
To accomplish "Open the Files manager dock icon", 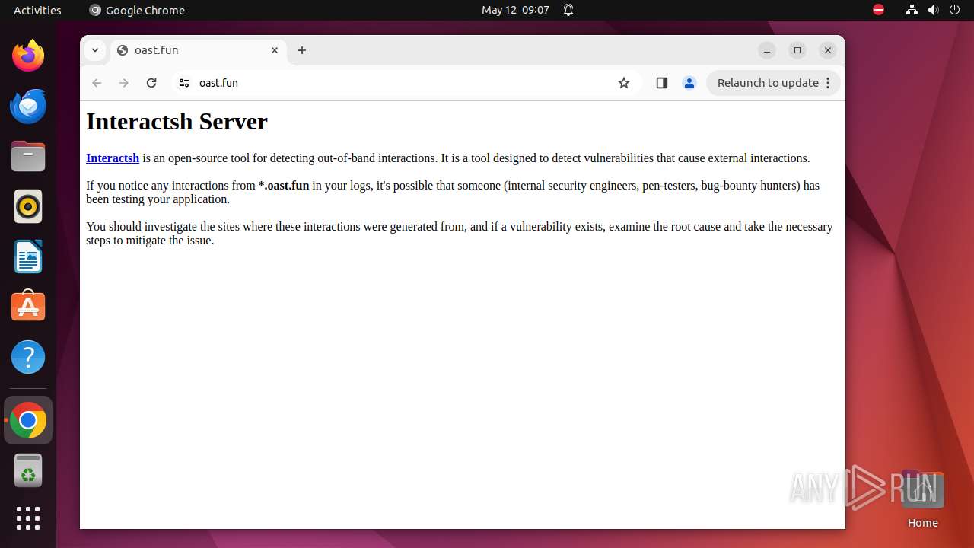I will (x=28, y=157).
